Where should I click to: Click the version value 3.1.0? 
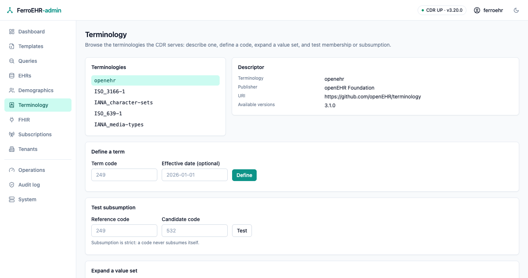(x=330, y=105)
